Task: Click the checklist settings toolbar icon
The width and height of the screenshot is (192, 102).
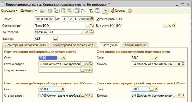Action: (x=84, y=11)
